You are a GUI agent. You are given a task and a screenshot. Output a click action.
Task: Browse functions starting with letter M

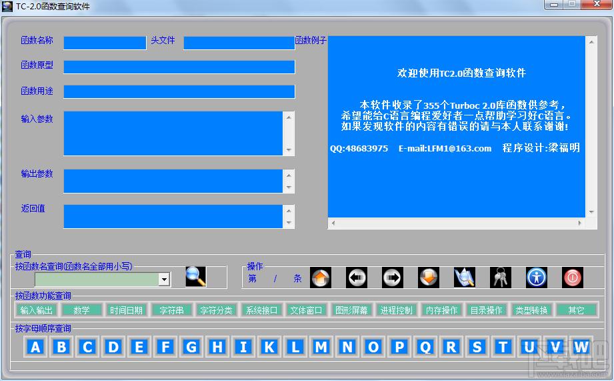(321, 347)
